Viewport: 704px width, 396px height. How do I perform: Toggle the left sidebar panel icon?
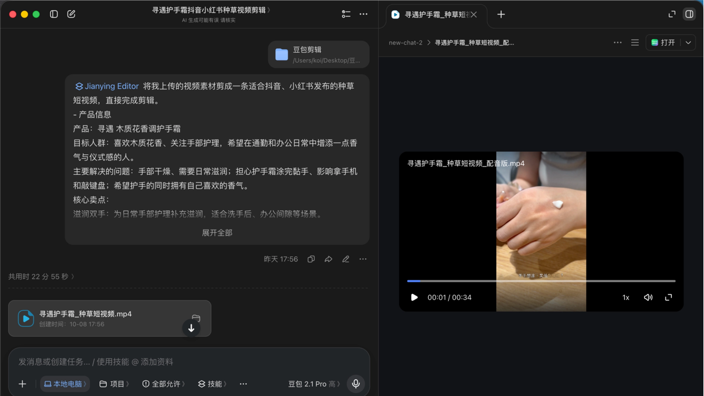coord(54,14)
